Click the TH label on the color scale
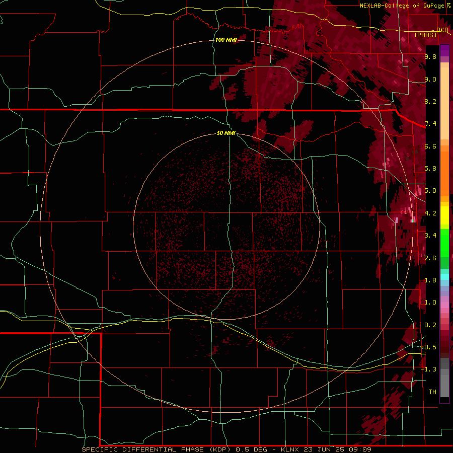The height and width of the screenshot is (453, 453). (432, 392)
